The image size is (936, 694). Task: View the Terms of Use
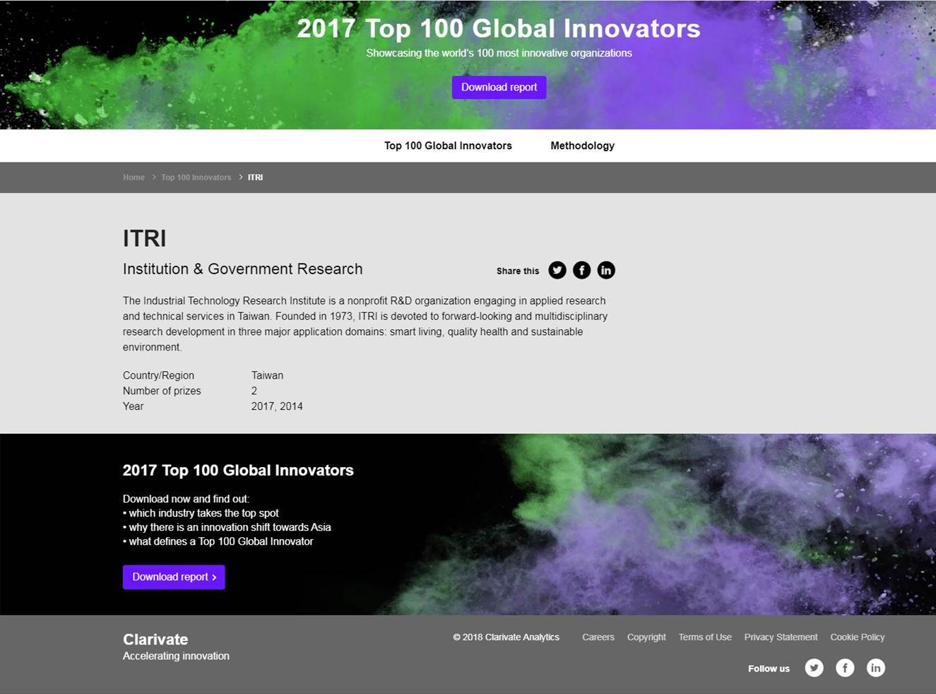(704, 637)
